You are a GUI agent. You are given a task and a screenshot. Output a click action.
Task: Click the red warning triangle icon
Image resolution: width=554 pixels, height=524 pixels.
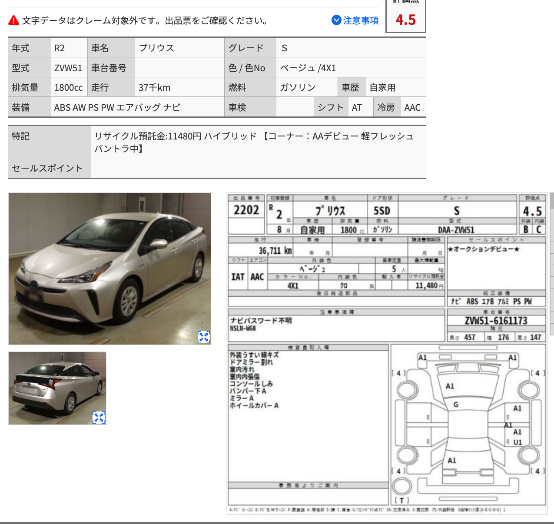(x=14, y=20)
